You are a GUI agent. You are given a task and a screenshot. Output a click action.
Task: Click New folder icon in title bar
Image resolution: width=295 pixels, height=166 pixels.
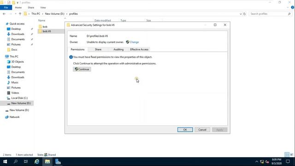point(13,3)
